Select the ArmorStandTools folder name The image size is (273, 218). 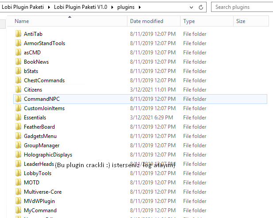pos(44,43)
